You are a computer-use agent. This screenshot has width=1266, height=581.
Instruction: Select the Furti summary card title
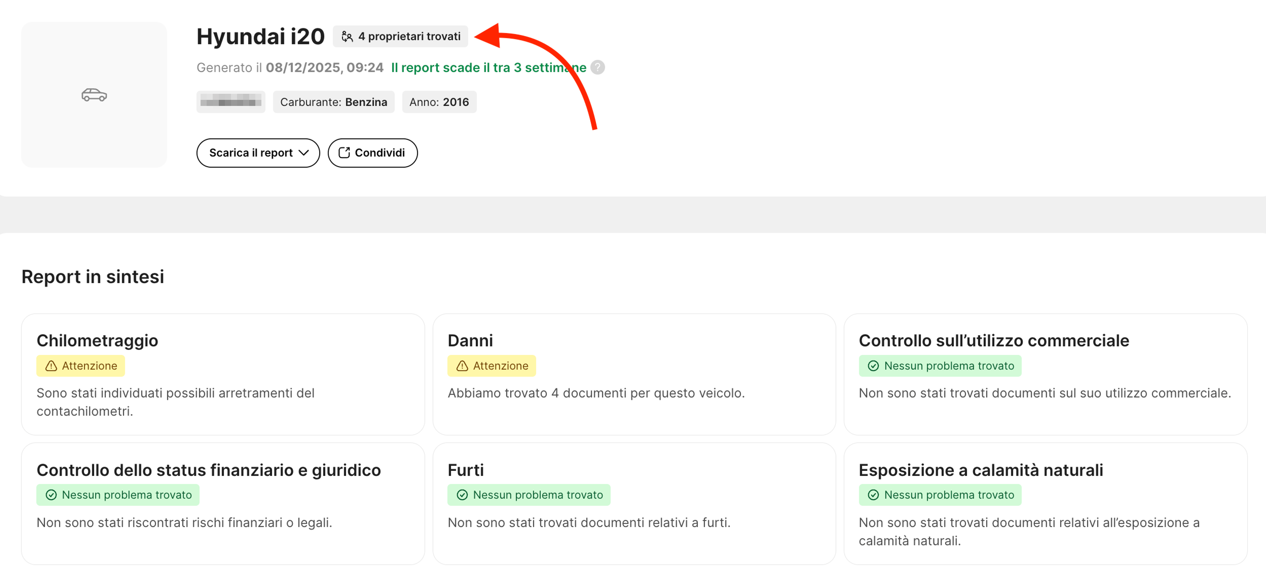466,470
